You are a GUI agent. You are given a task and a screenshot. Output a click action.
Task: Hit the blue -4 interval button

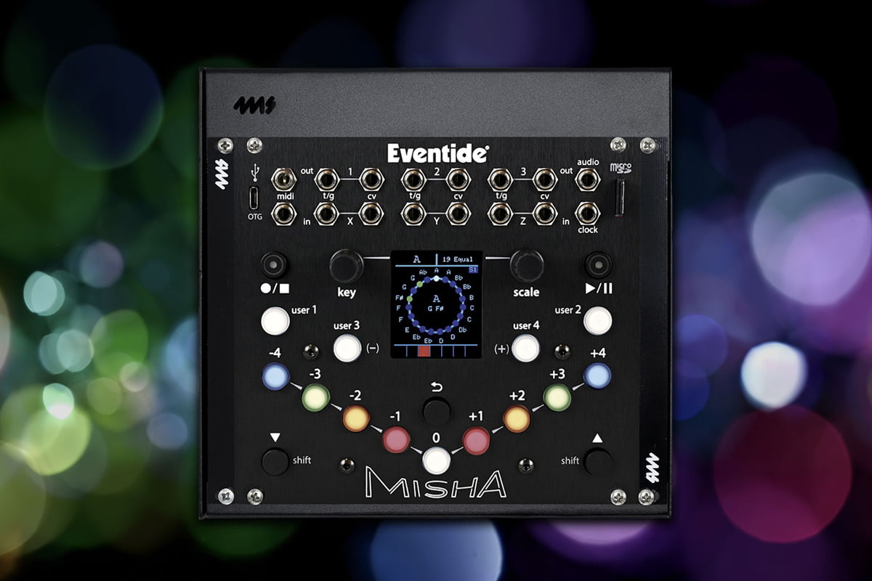[275, 376]
